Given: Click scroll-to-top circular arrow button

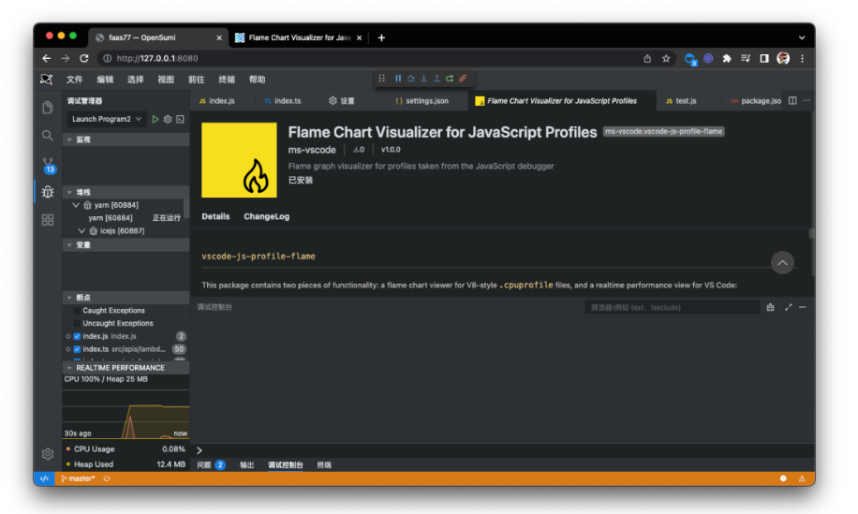Looking at the screenshot, I should coord(782,263).
